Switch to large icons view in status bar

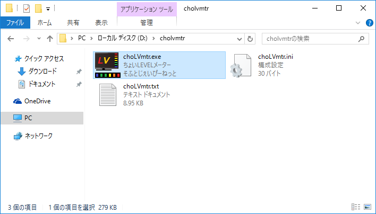pyautogui.click(x=367, y=207)
